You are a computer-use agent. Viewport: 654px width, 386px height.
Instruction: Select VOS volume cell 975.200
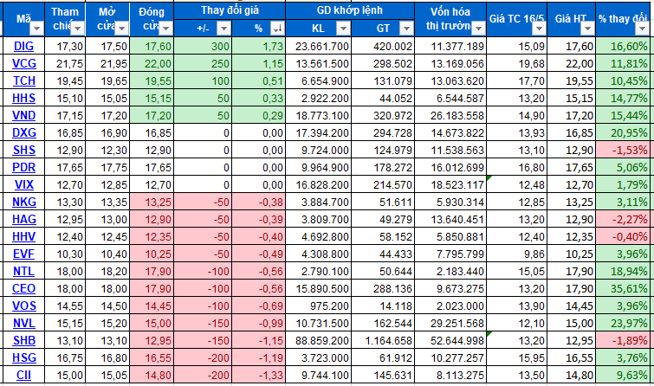(x=318, y=306)
